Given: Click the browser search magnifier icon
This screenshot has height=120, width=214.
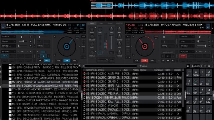Looking at the screenshot, I should [83, 66].
